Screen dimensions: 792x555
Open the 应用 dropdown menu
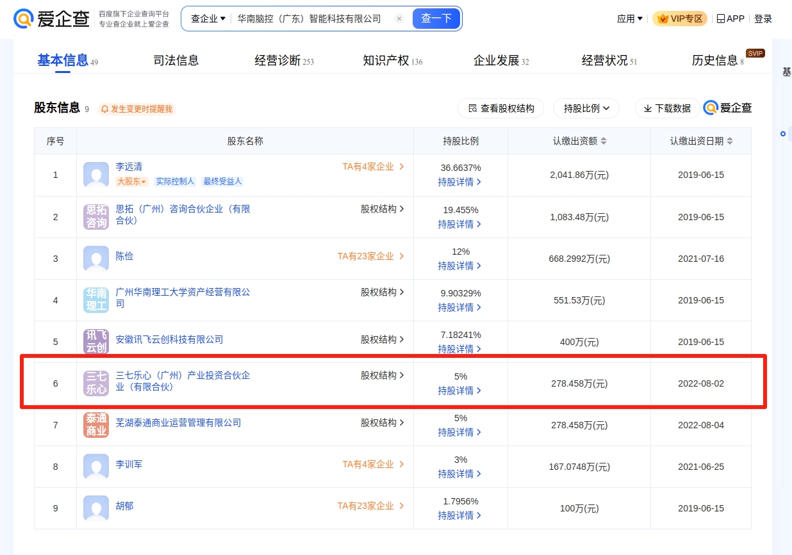point(629,19)
